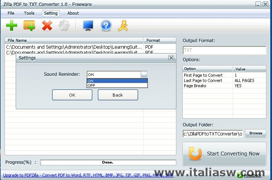Click the value 1 for First Page
Image resolution: width=272 pixels, height=180 pixels.
click(x=236, y=75)
